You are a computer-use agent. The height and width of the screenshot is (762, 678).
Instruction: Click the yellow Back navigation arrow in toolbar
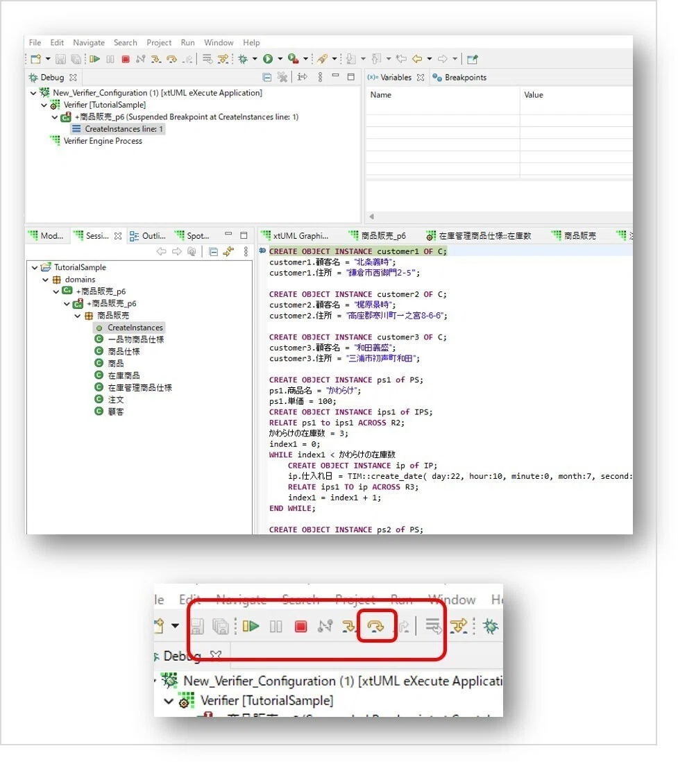pyautogui.click(x=417, y=59)
